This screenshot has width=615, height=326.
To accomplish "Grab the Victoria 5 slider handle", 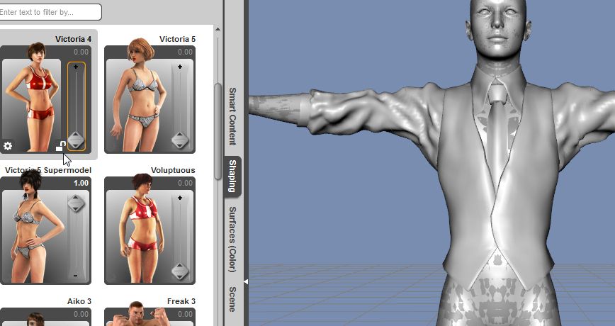I will (x=180, y=140).
